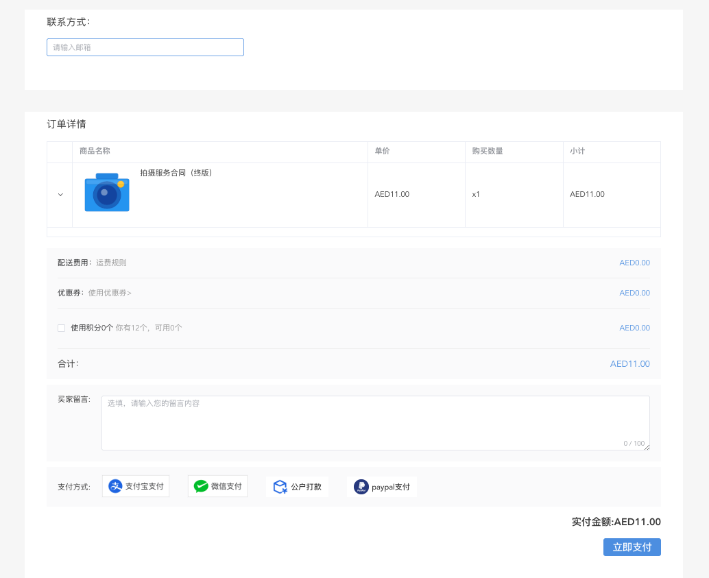Click the corporate transfer box icon
This screenshot has height=578, width=709.
pyautogui.click(x=280, y=487)
